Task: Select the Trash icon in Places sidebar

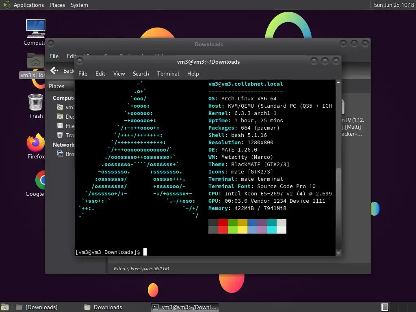Action: coord(60,135)
